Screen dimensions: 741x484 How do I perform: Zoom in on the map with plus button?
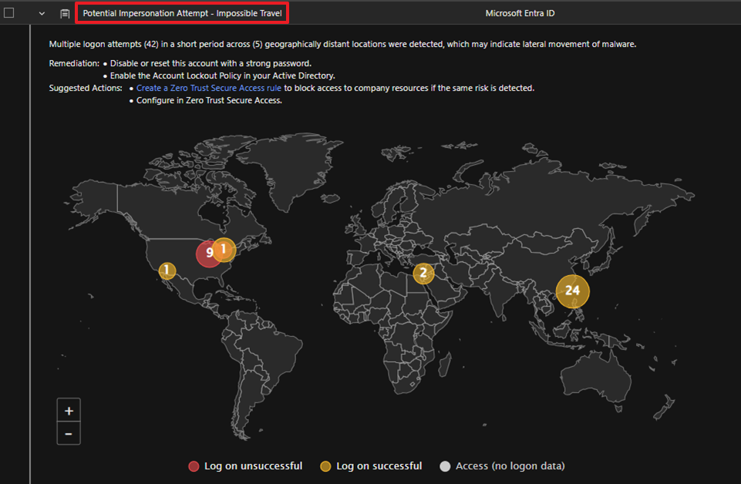69,411
